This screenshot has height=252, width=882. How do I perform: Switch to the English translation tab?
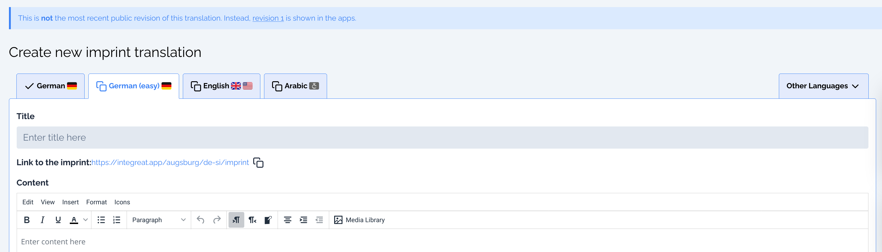221,86
